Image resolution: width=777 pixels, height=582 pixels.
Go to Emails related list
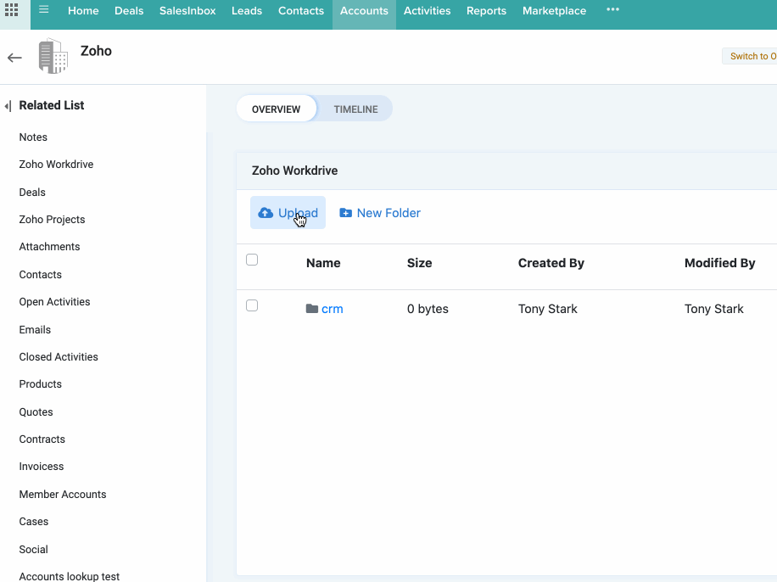coord(35,330)
